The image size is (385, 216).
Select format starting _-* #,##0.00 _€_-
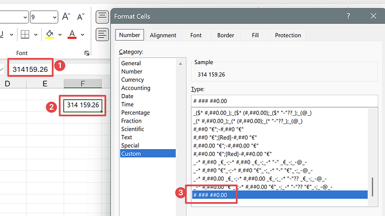[280, 179]
